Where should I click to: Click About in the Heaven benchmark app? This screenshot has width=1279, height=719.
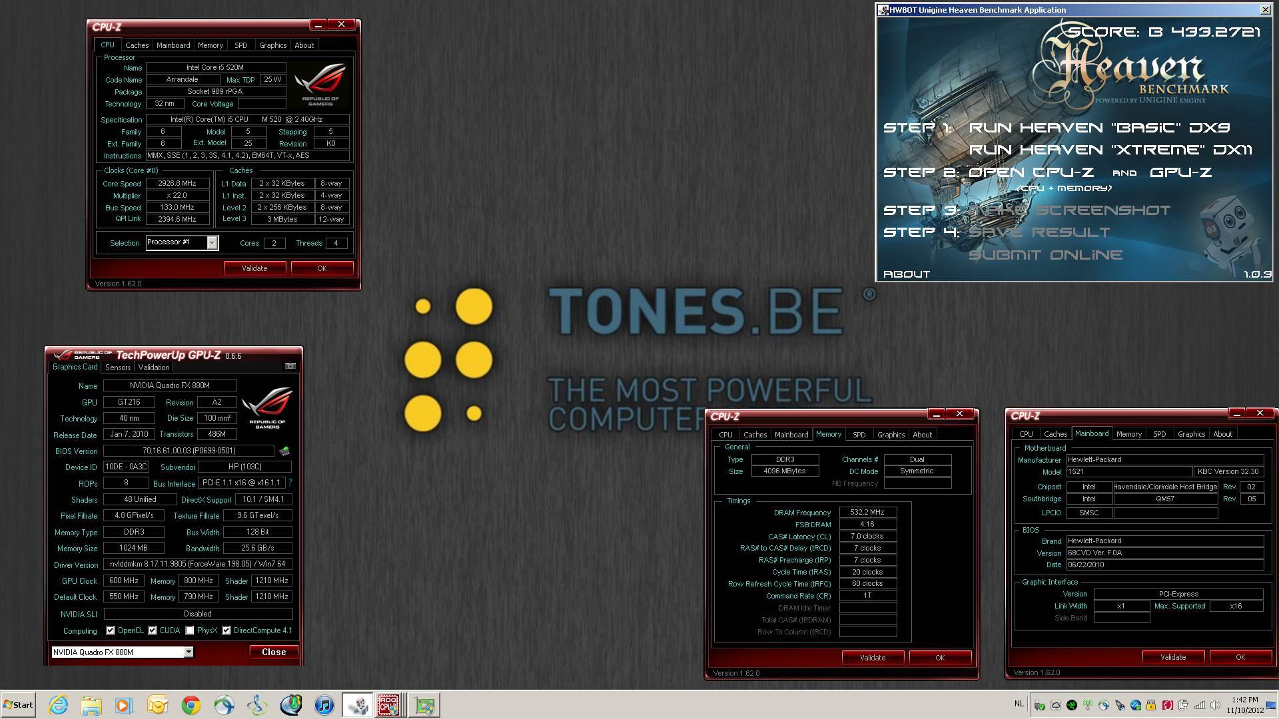pyautogui.click(x=907, y=274)
